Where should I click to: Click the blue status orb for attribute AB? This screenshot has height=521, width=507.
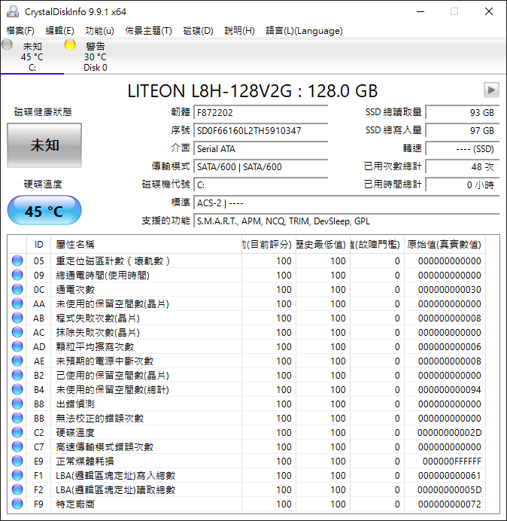[17, 318]
